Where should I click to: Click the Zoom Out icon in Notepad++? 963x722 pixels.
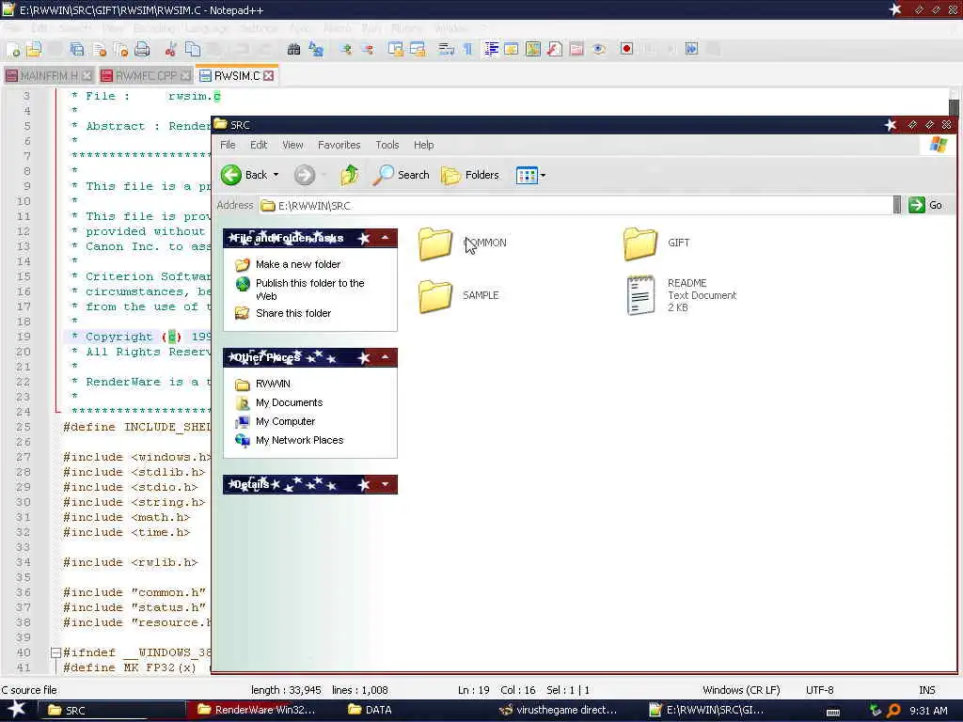368,49
